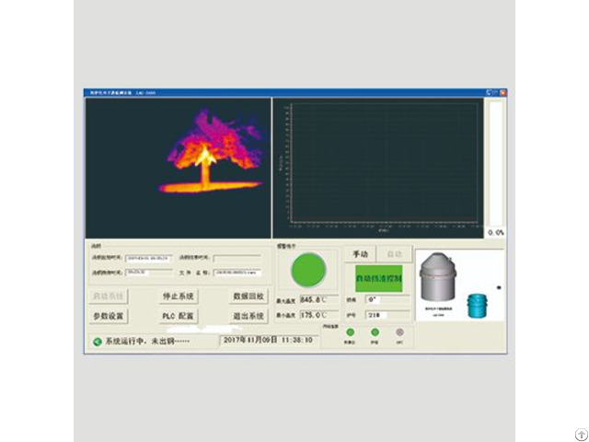Click the second green communication status light

click(x=375, y=332)
